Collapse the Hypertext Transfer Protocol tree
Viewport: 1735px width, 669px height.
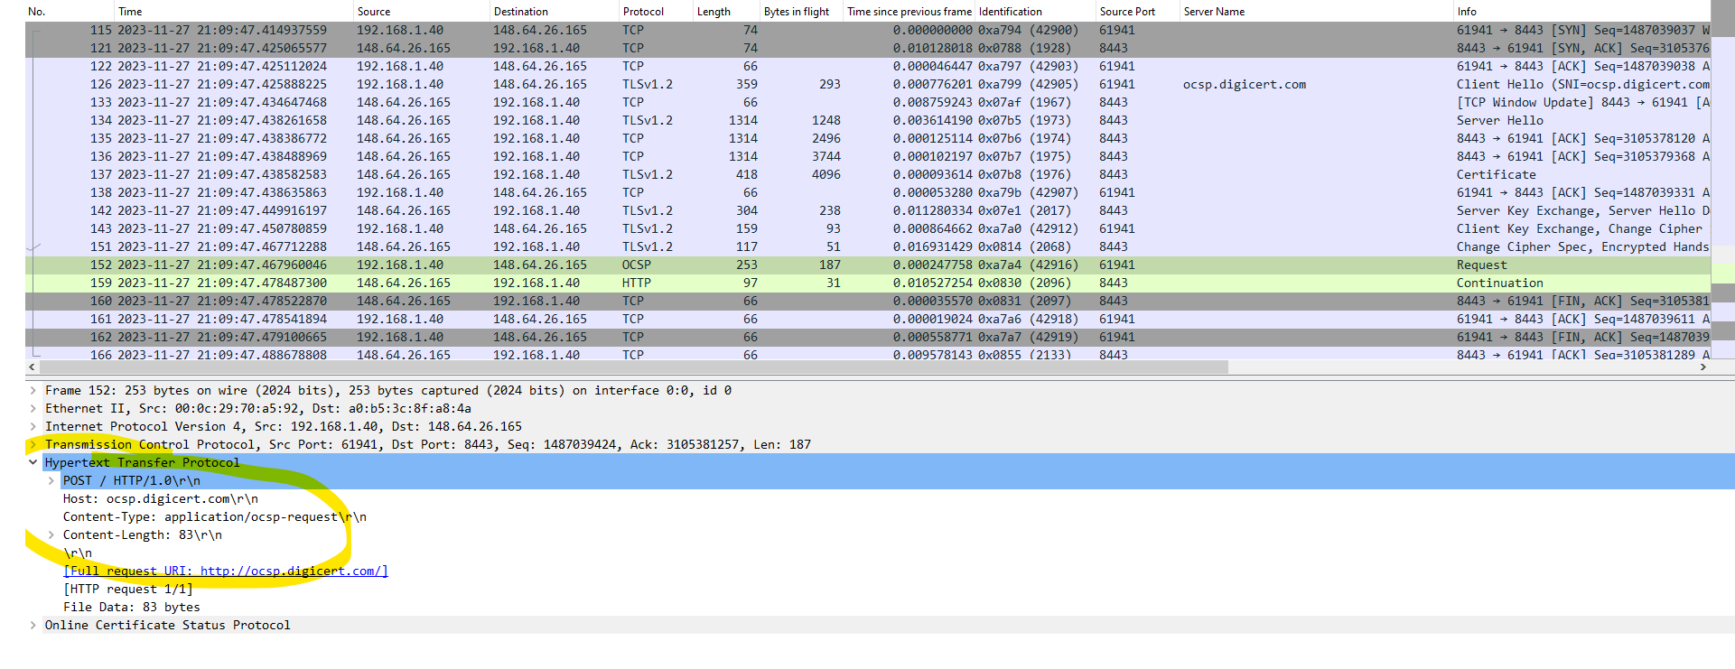(x=33, y=463)
